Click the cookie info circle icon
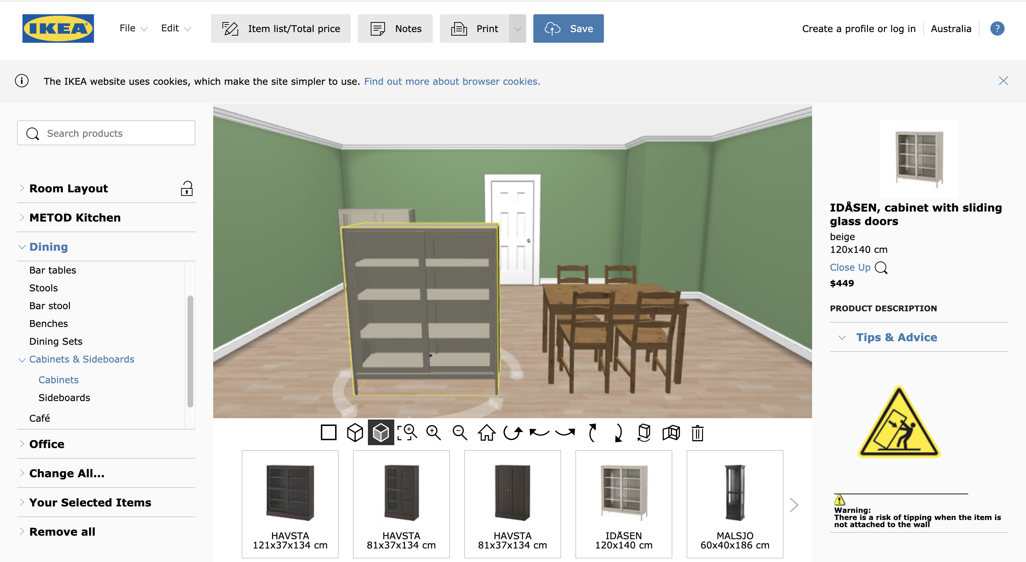1026x562 pixels. (21, 81)
